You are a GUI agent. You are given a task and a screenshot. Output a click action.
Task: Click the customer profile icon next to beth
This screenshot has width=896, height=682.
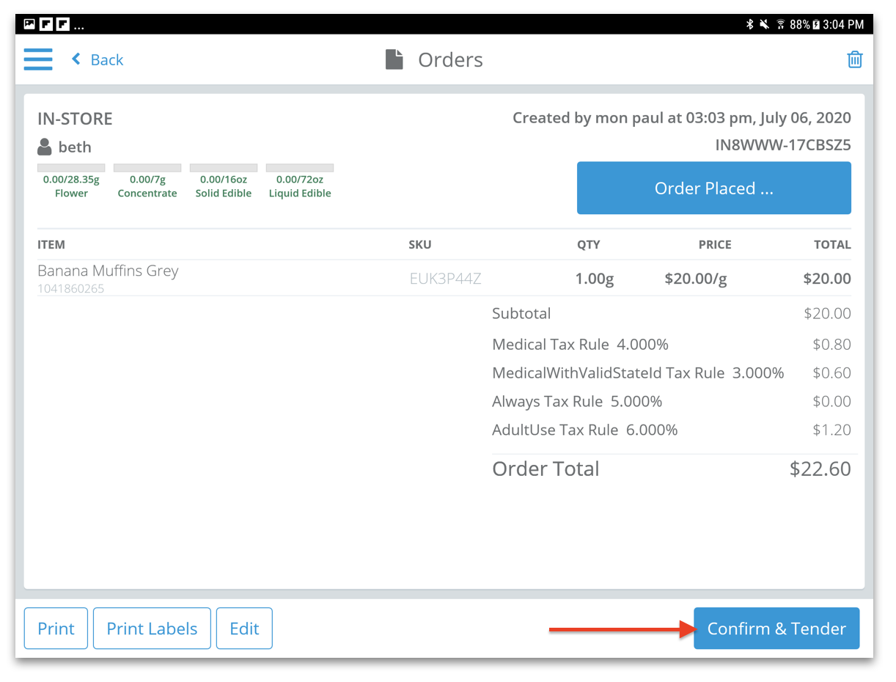[44, 147]
